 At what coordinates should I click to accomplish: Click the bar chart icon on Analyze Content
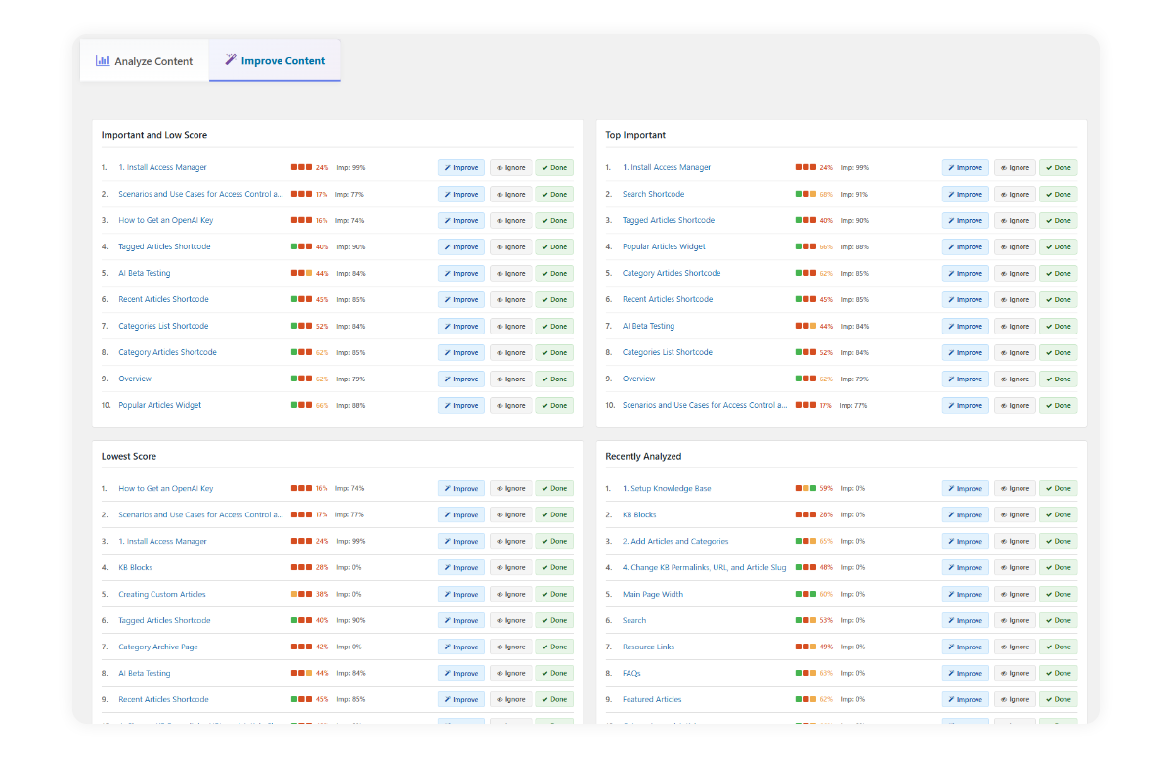click(x=102, y=61)
